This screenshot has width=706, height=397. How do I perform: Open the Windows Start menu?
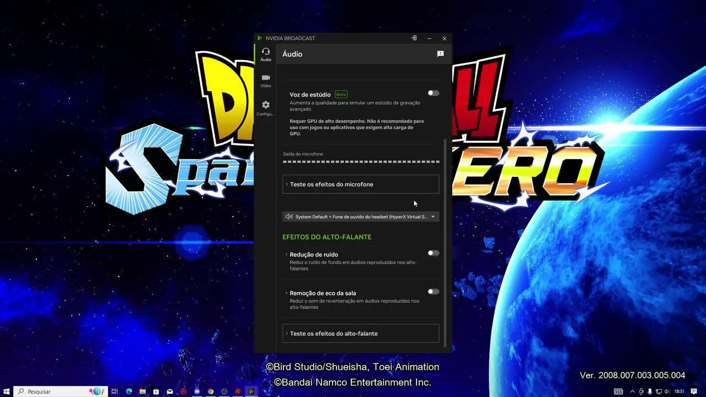pos(7,391)
